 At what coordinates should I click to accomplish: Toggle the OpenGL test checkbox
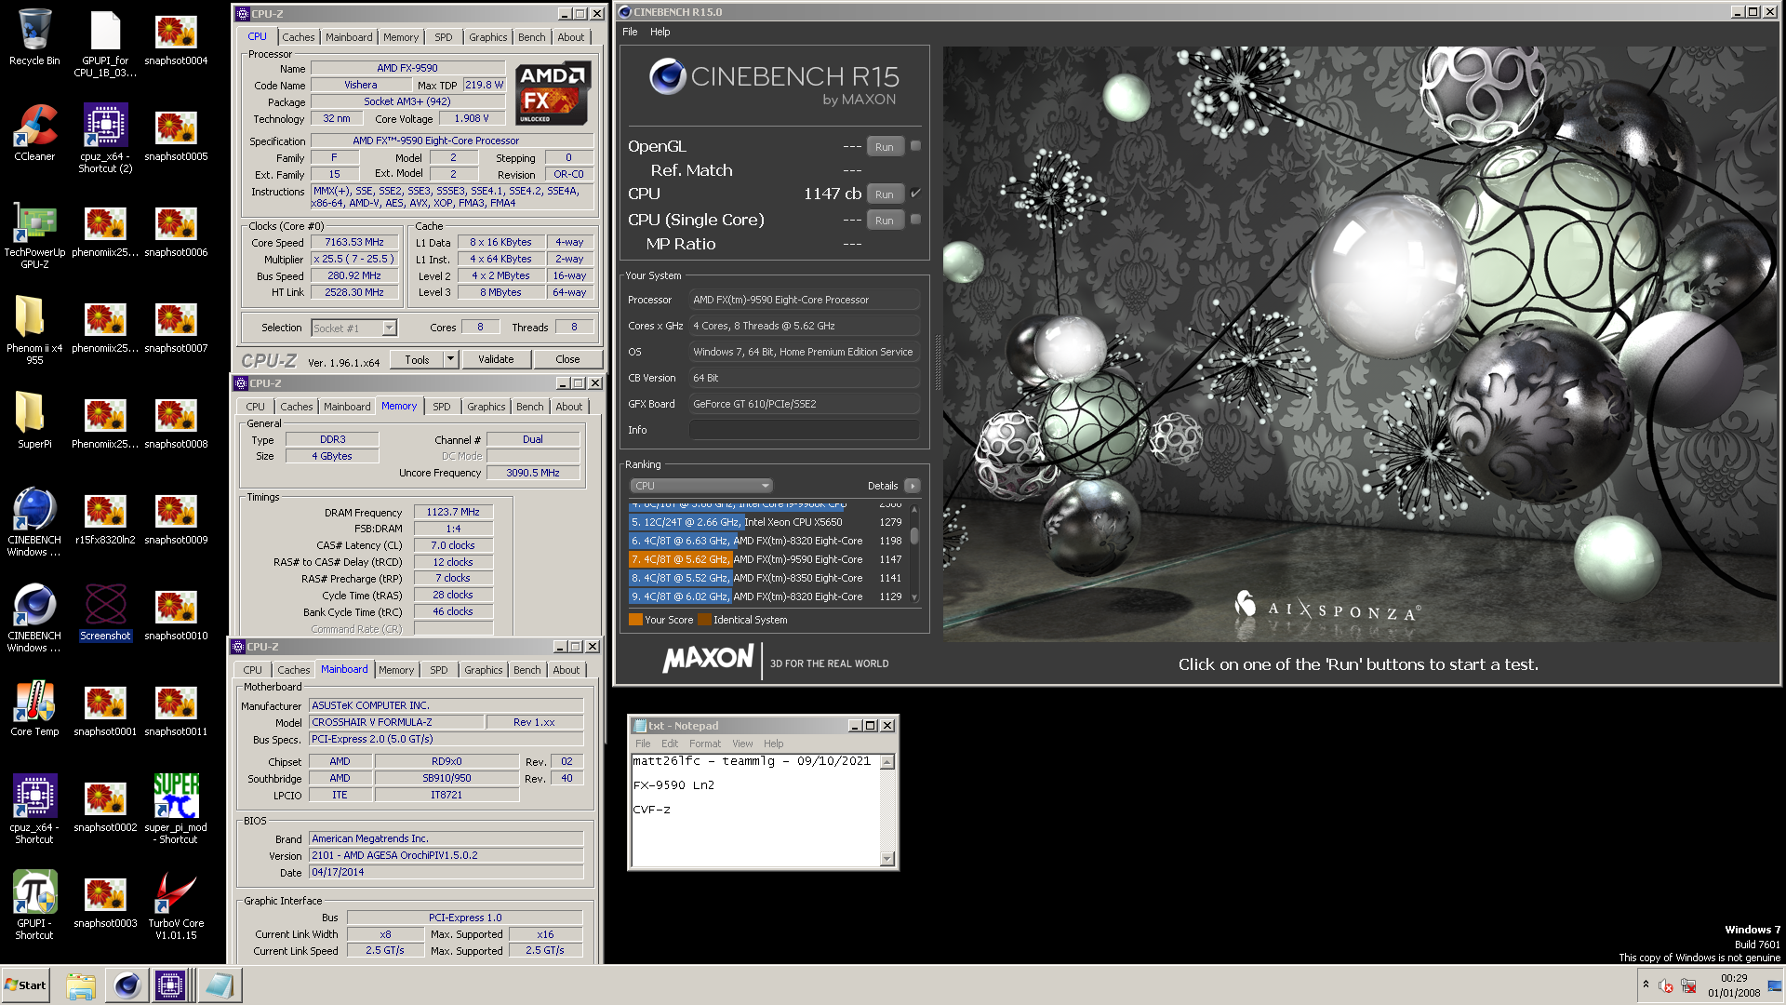pos(915,146)
